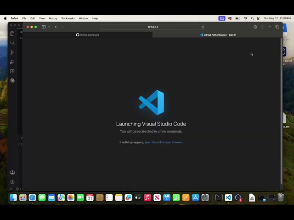Open Safari menu
294x220 pixels.
tap(14, 18)
